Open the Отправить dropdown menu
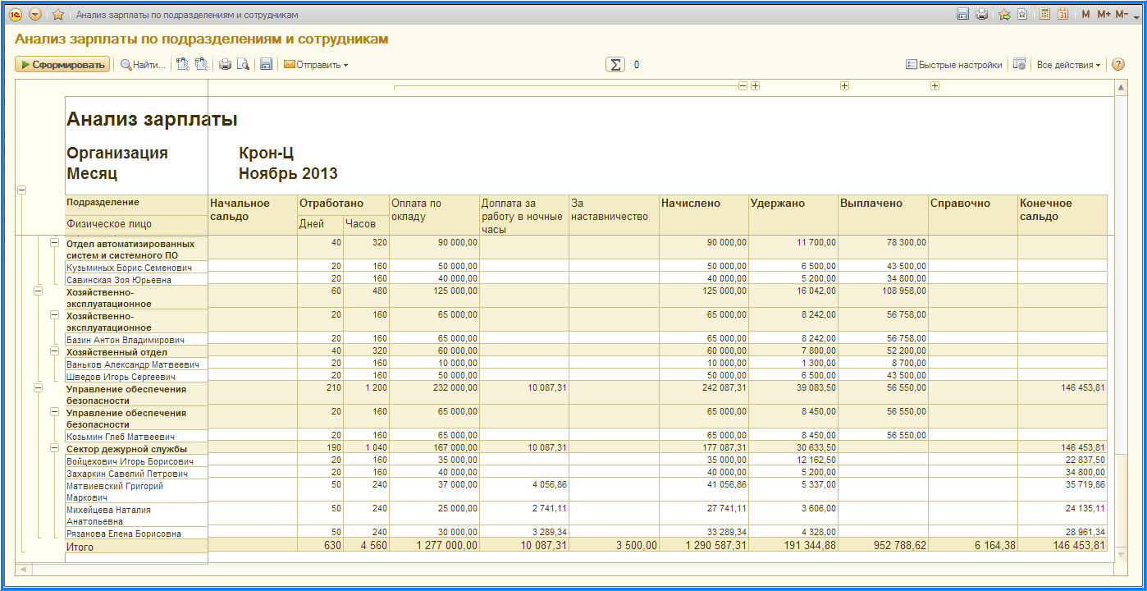Screen dimensions: 1147x591 point(316,65)
